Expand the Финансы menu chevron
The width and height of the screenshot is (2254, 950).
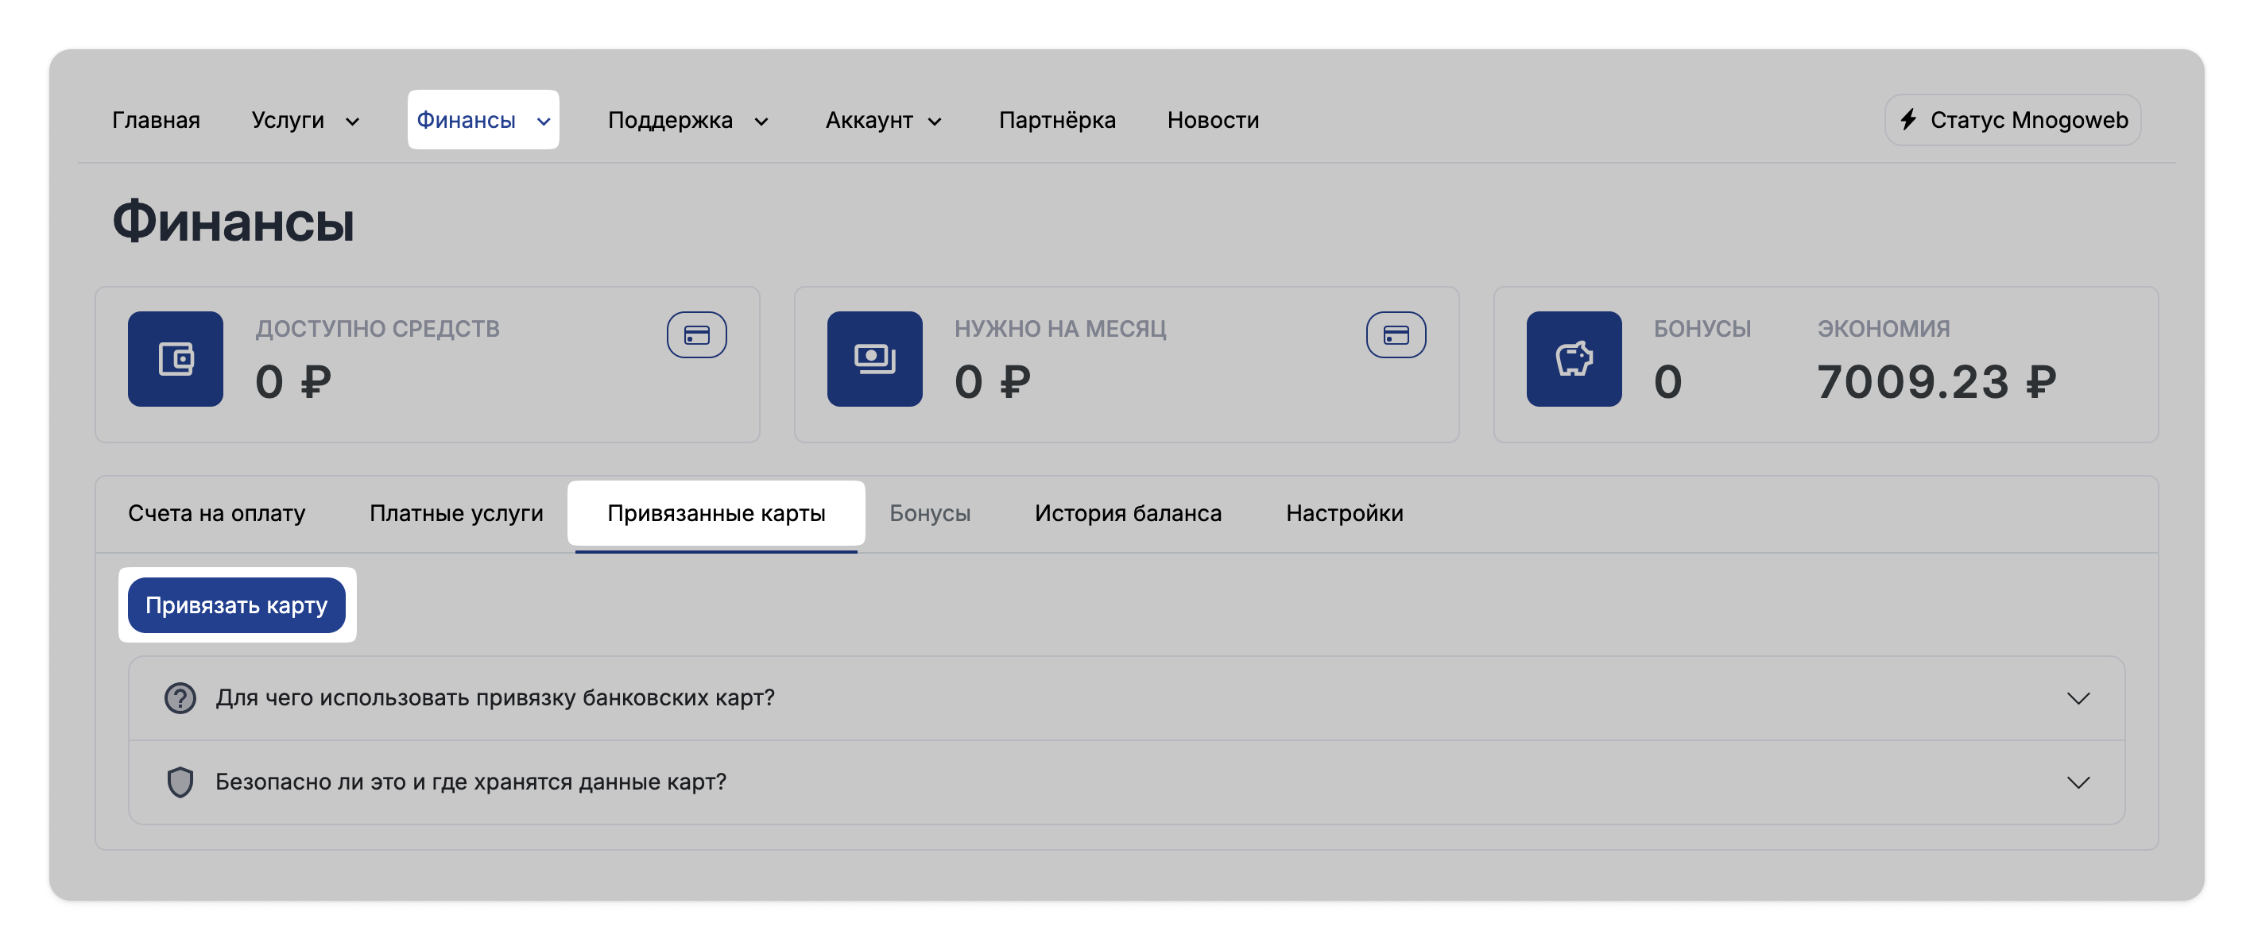coord(544,122)
